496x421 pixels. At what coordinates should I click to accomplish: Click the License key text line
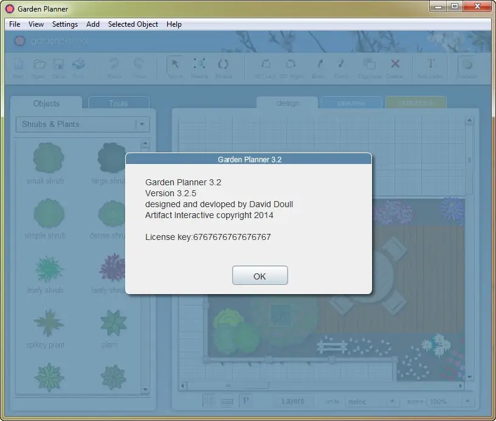[x=208, y=237]
